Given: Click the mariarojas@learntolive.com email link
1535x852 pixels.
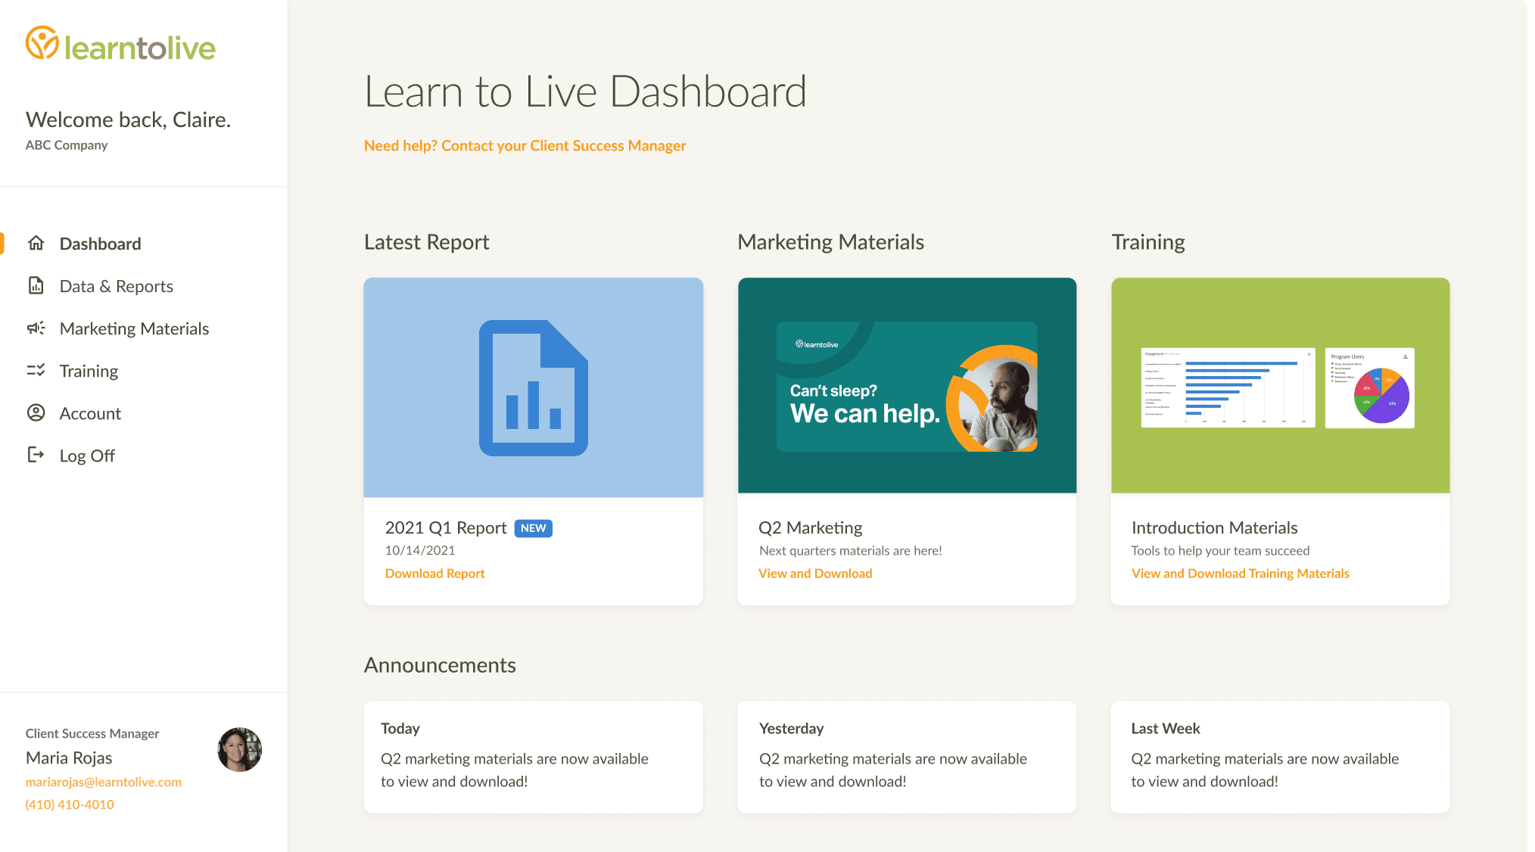Looking at the screenshot, I should (103, 782).
